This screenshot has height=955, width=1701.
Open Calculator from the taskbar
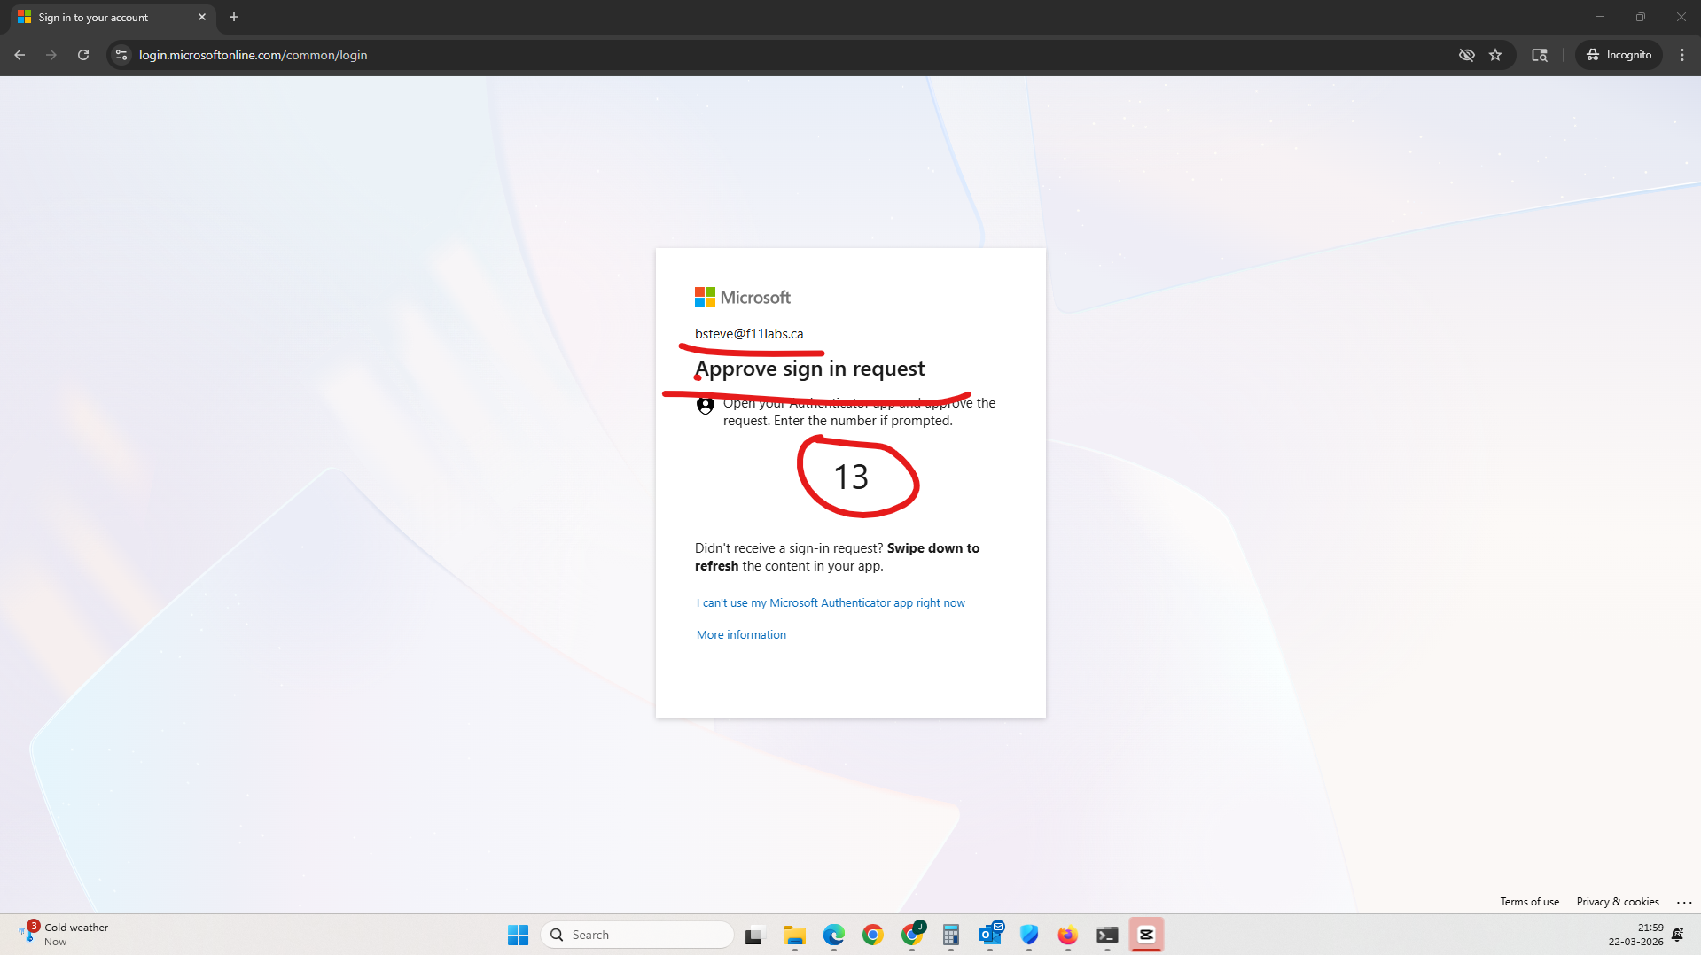(950, 935)
